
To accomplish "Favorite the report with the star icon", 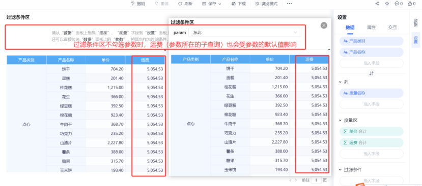I will (x=387, y=4).
